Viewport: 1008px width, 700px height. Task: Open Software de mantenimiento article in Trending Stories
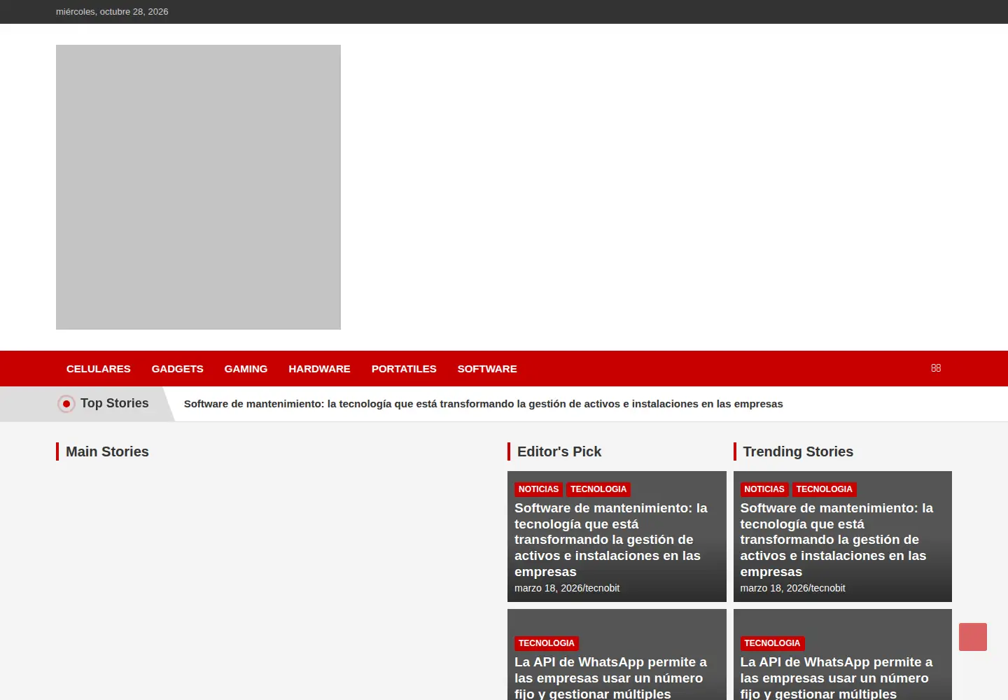pos(836,540)
